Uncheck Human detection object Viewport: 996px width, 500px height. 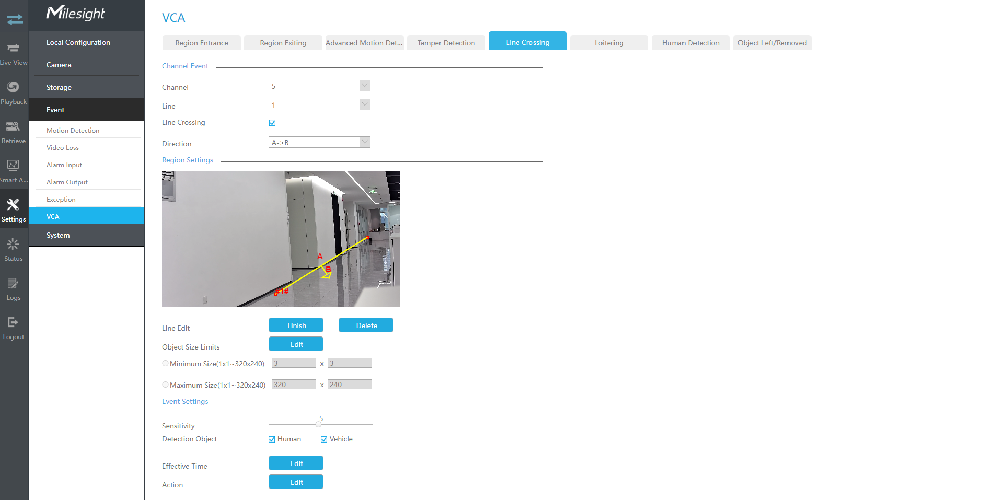coord(272,439)
